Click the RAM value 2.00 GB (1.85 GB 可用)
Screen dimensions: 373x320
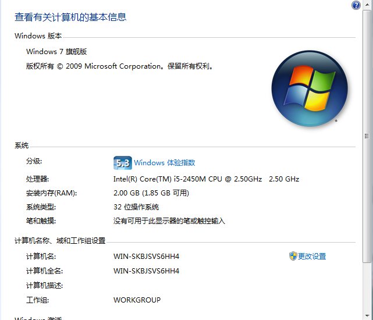[151, 193]
